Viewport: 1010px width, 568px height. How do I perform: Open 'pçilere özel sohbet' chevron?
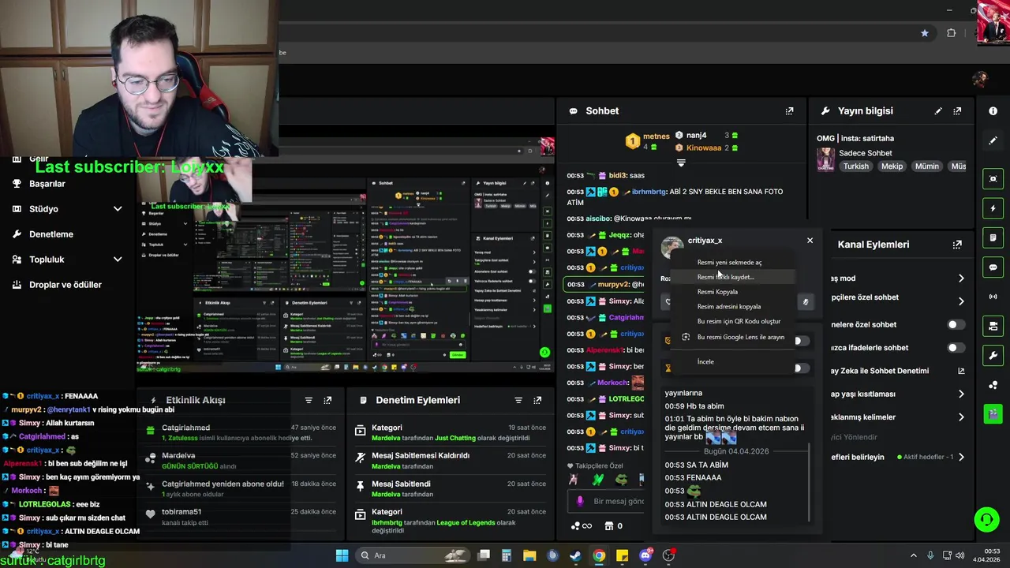pos(961,301)
